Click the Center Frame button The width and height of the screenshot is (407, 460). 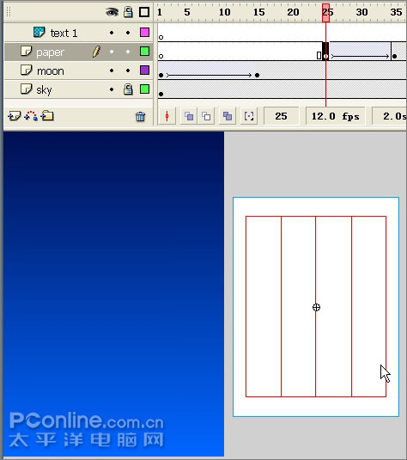coord(167,116)
